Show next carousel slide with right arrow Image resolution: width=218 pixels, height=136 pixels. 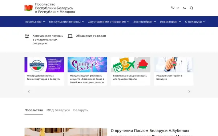189,92
